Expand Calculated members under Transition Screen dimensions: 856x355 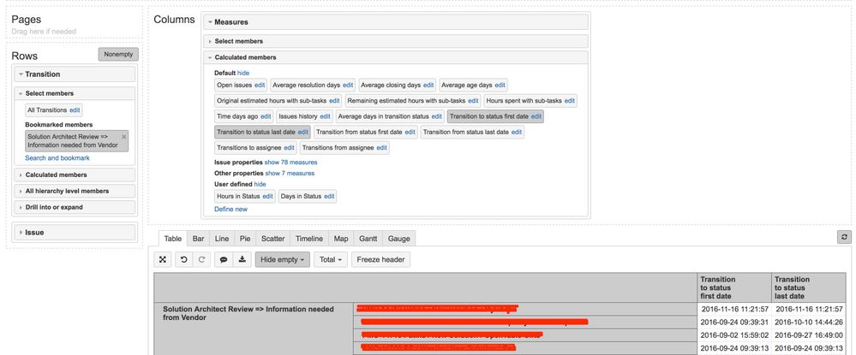[75, 175]
